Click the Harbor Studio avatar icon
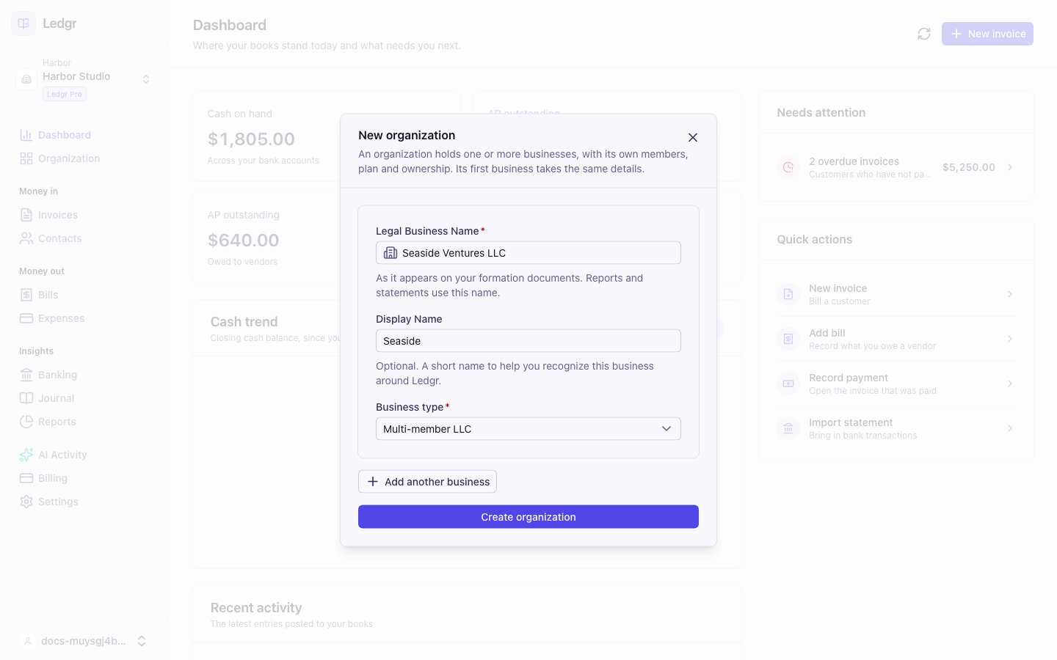1057x660 pixels. (26, 79)
